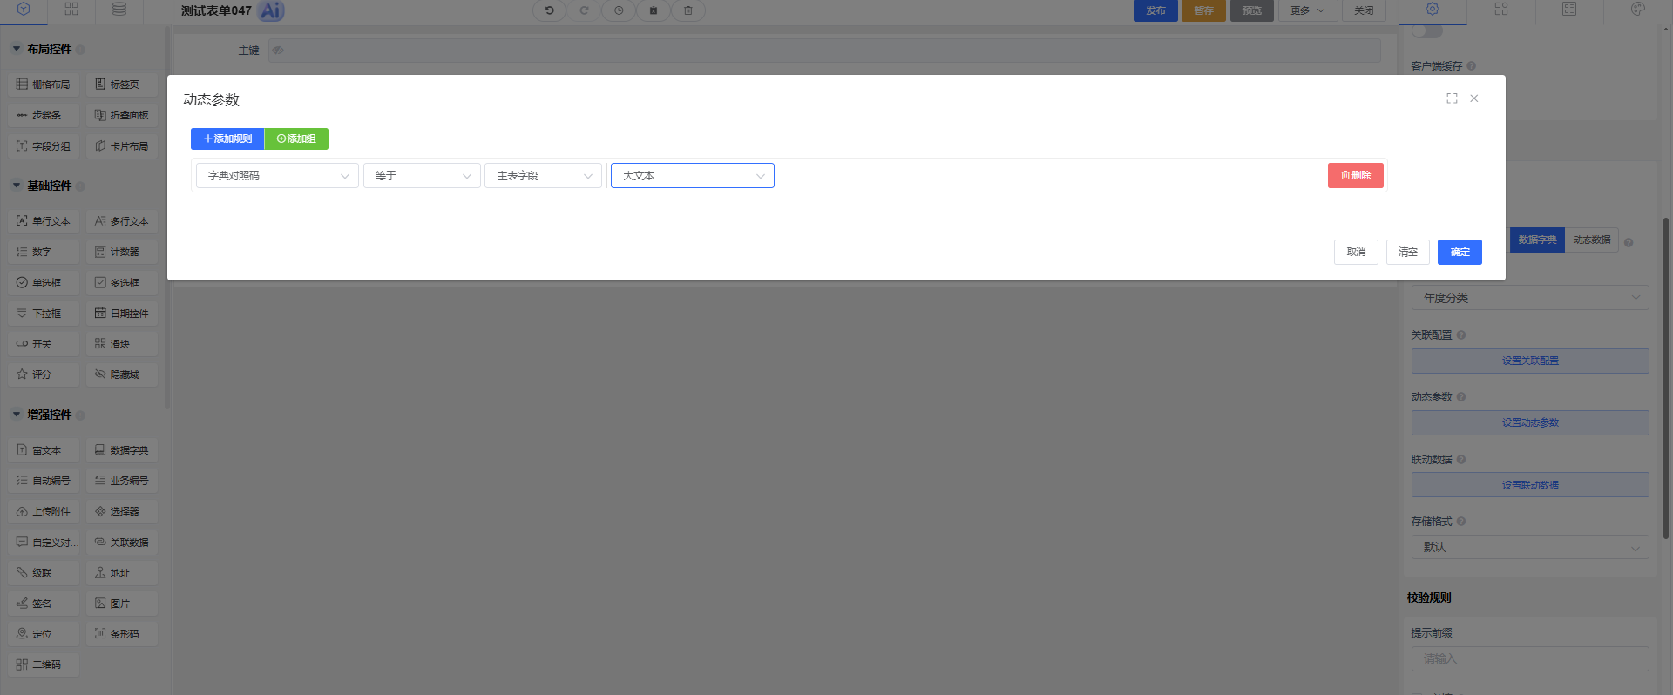Click the 确定 button

[x=1460, y=252]
